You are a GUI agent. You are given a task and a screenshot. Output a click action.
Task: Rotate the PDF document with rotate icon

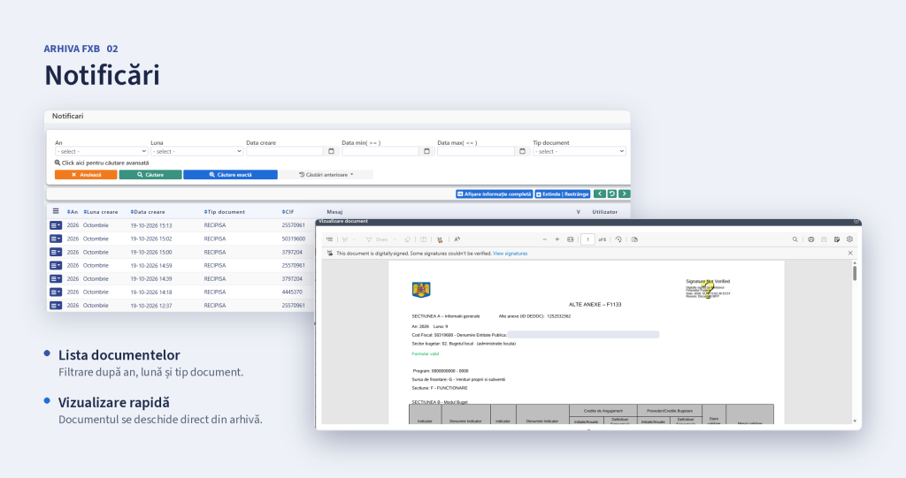618,239
